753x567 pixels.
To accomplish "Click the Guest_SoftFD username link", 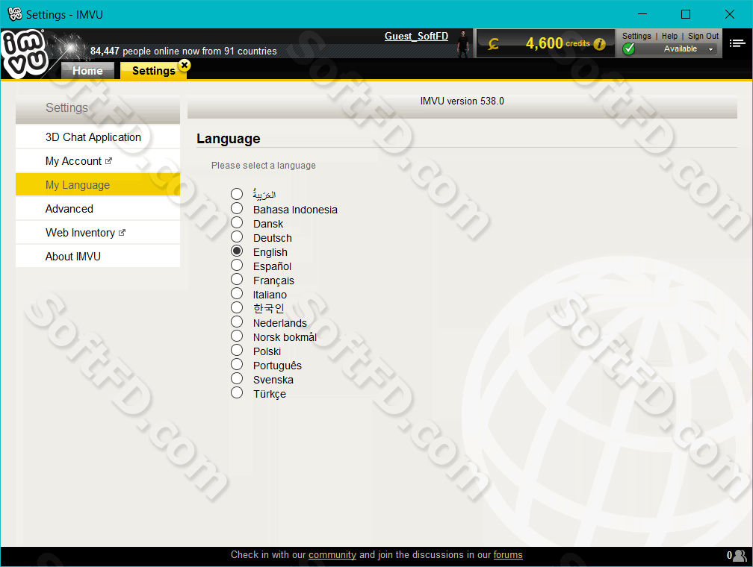I will coord(416,36).
